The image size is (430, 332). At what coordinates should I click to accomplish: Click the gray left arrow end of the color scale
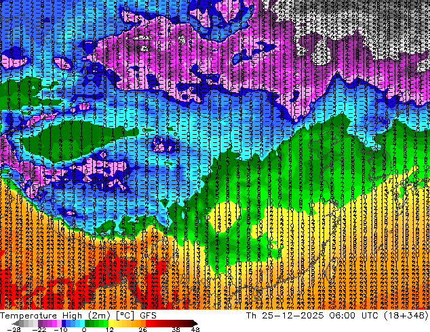16,323
